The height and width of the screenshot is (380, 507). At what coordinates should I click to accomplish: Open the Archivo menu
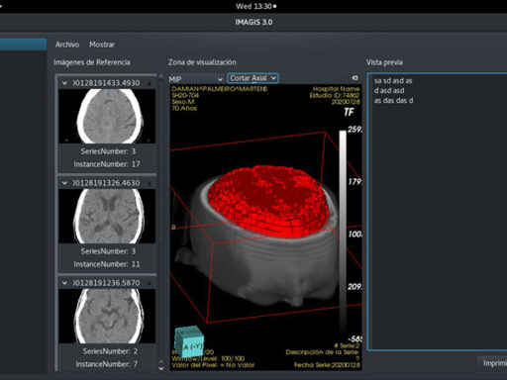click(67, 45)
